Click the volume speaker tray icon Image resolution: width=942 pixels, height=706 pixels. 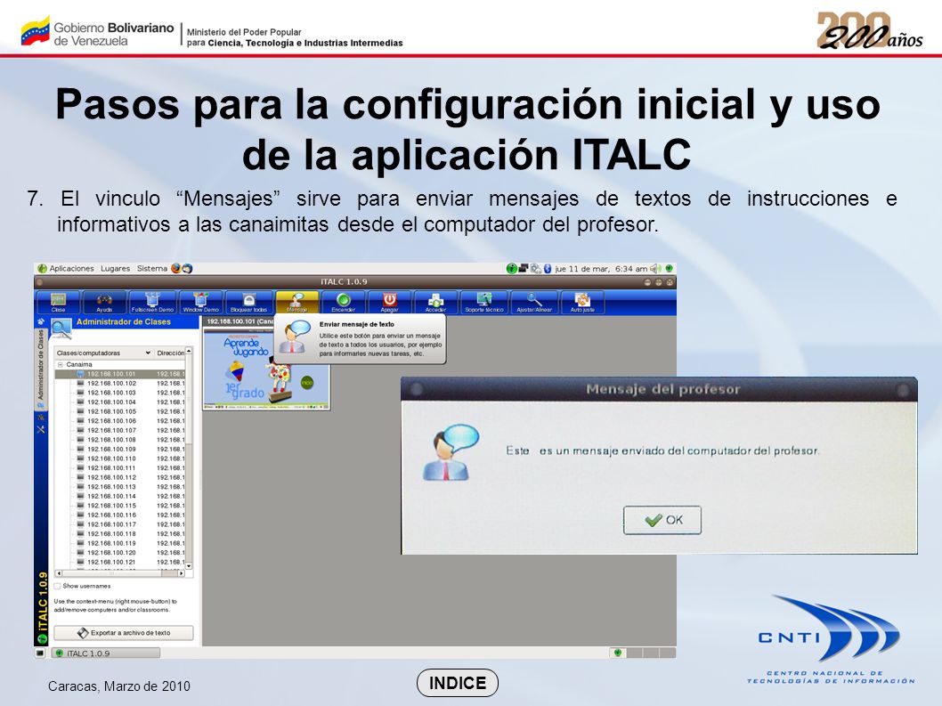(x=655, y=269)
